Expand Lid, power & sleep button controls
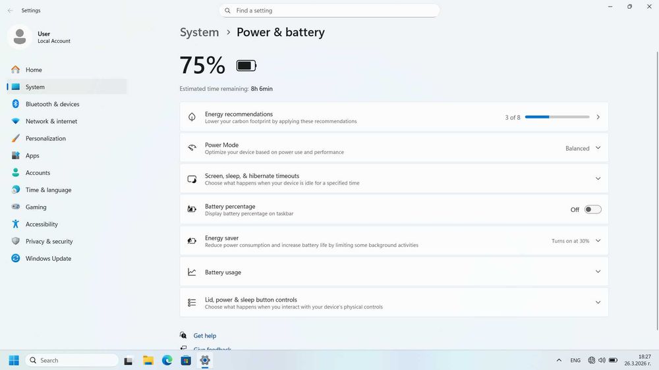 pyautogui.click(x=598, y=302)
